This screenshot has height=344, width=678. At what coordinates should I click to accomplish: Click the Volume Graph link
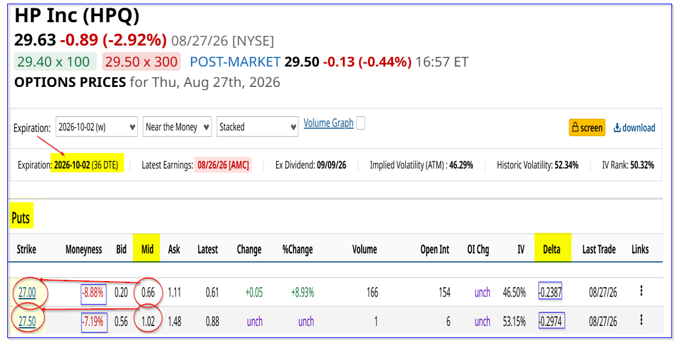coord(328,123)
